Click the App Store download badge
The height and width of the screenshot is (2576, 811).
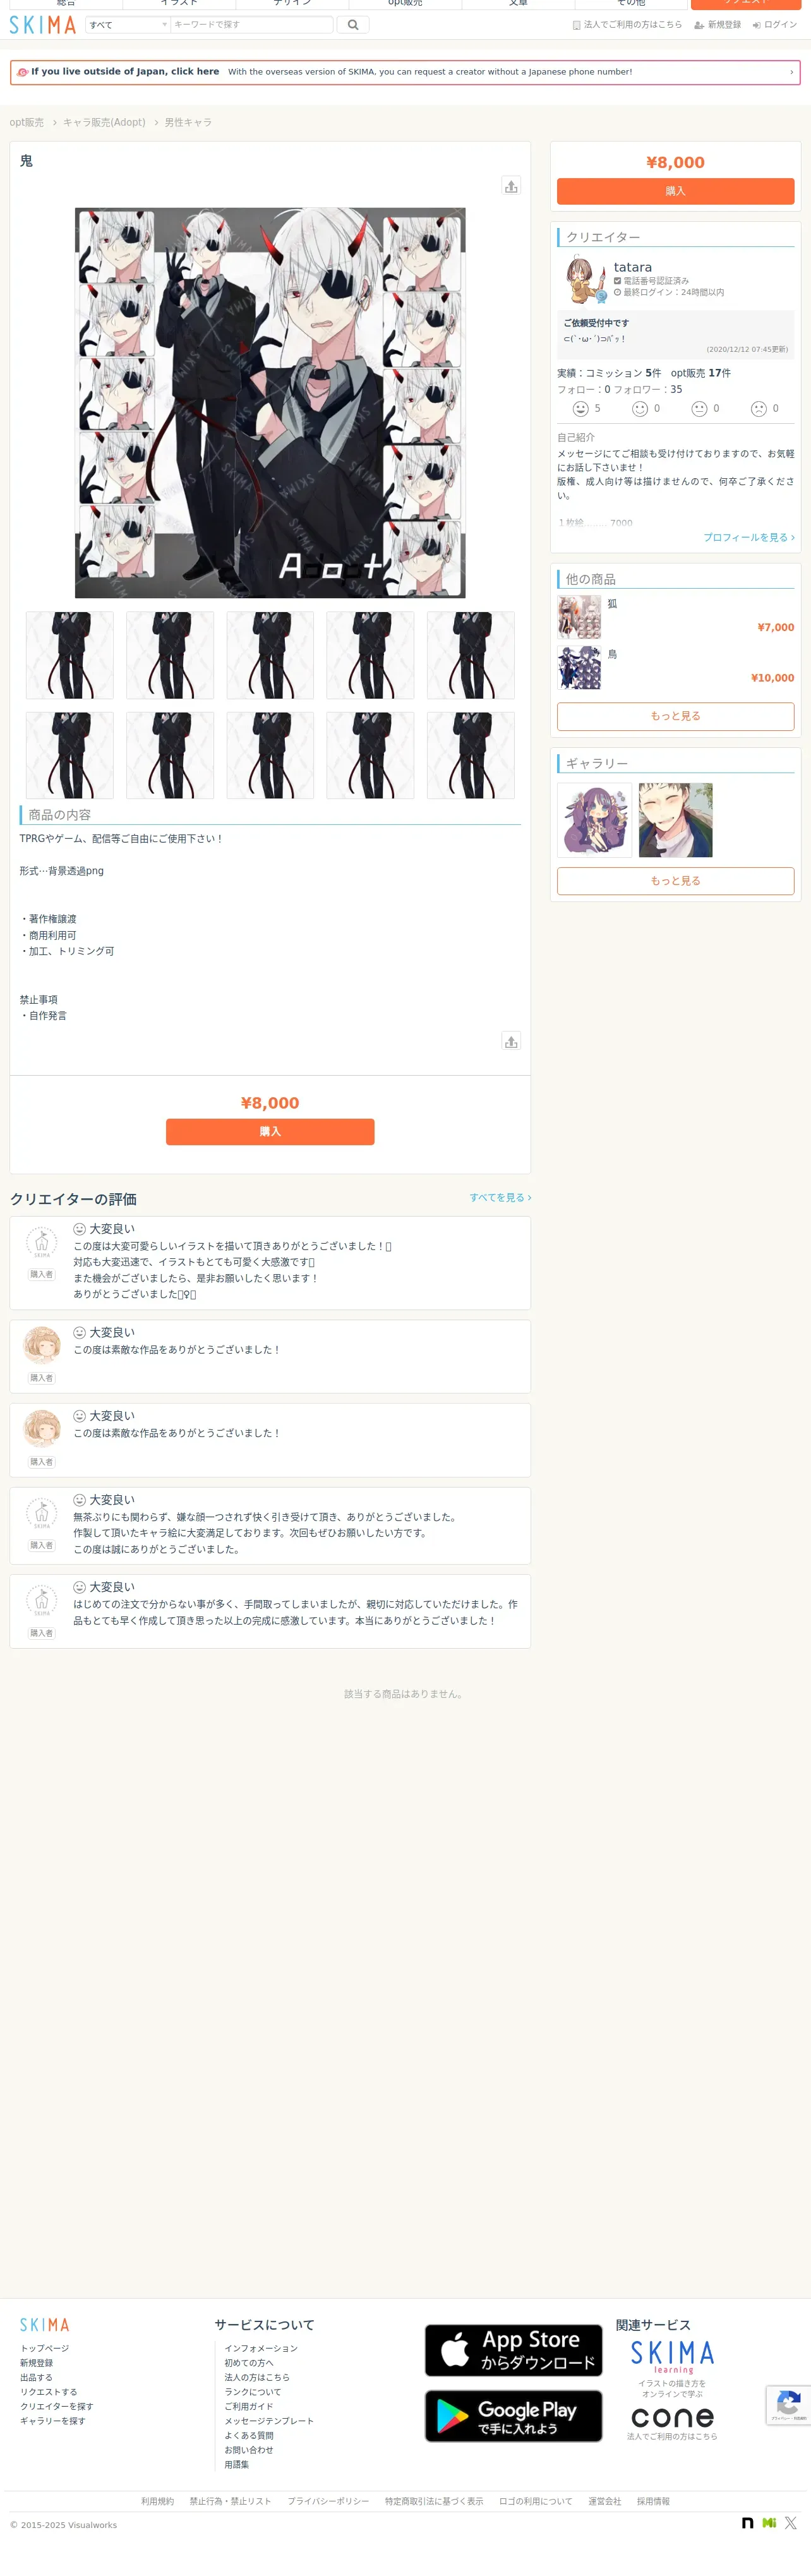coord(513,2350)
